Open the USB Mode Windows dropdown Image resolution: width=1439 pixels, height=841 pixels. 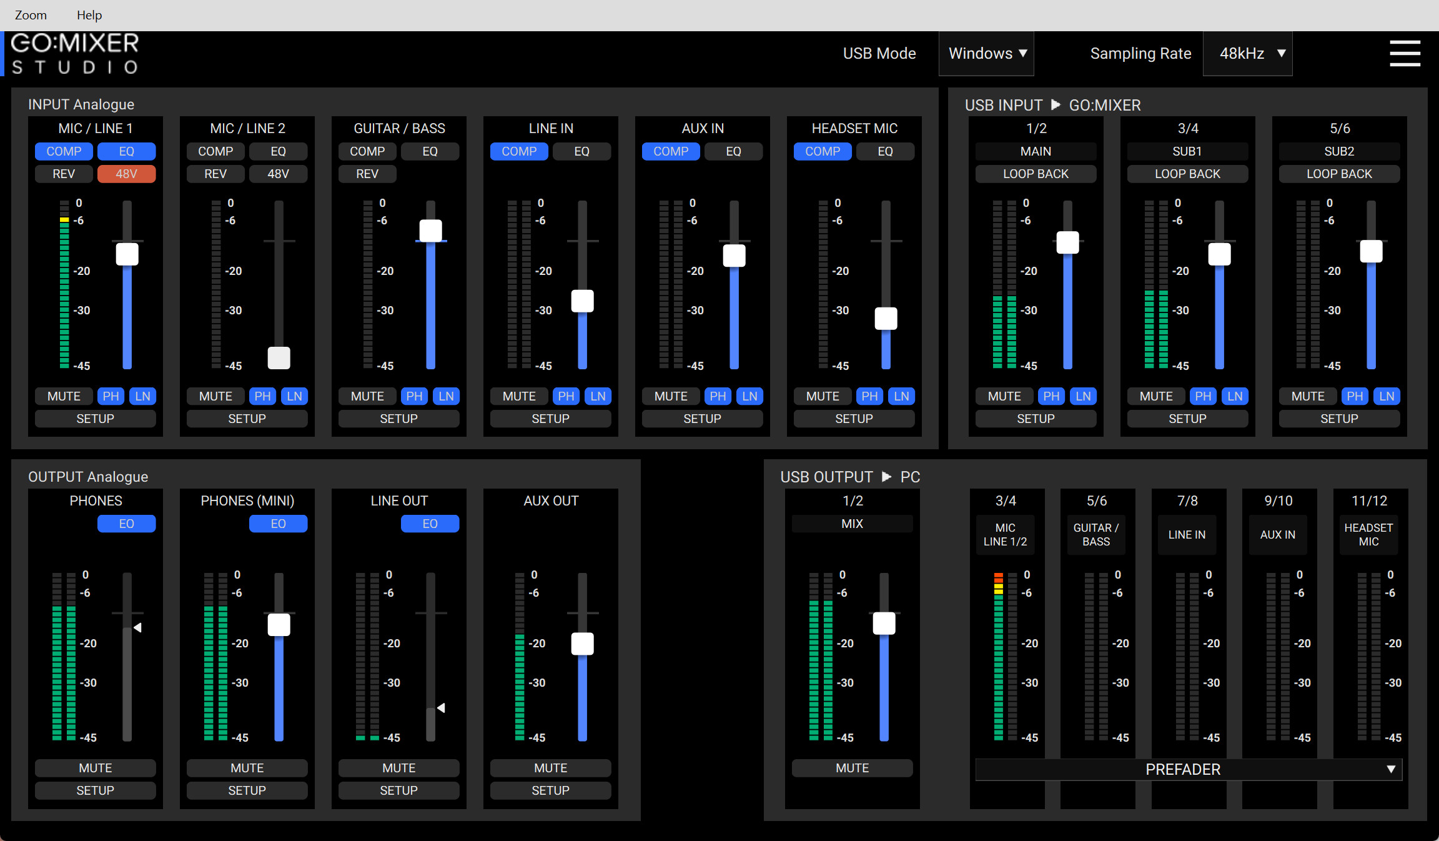[987, 54]
